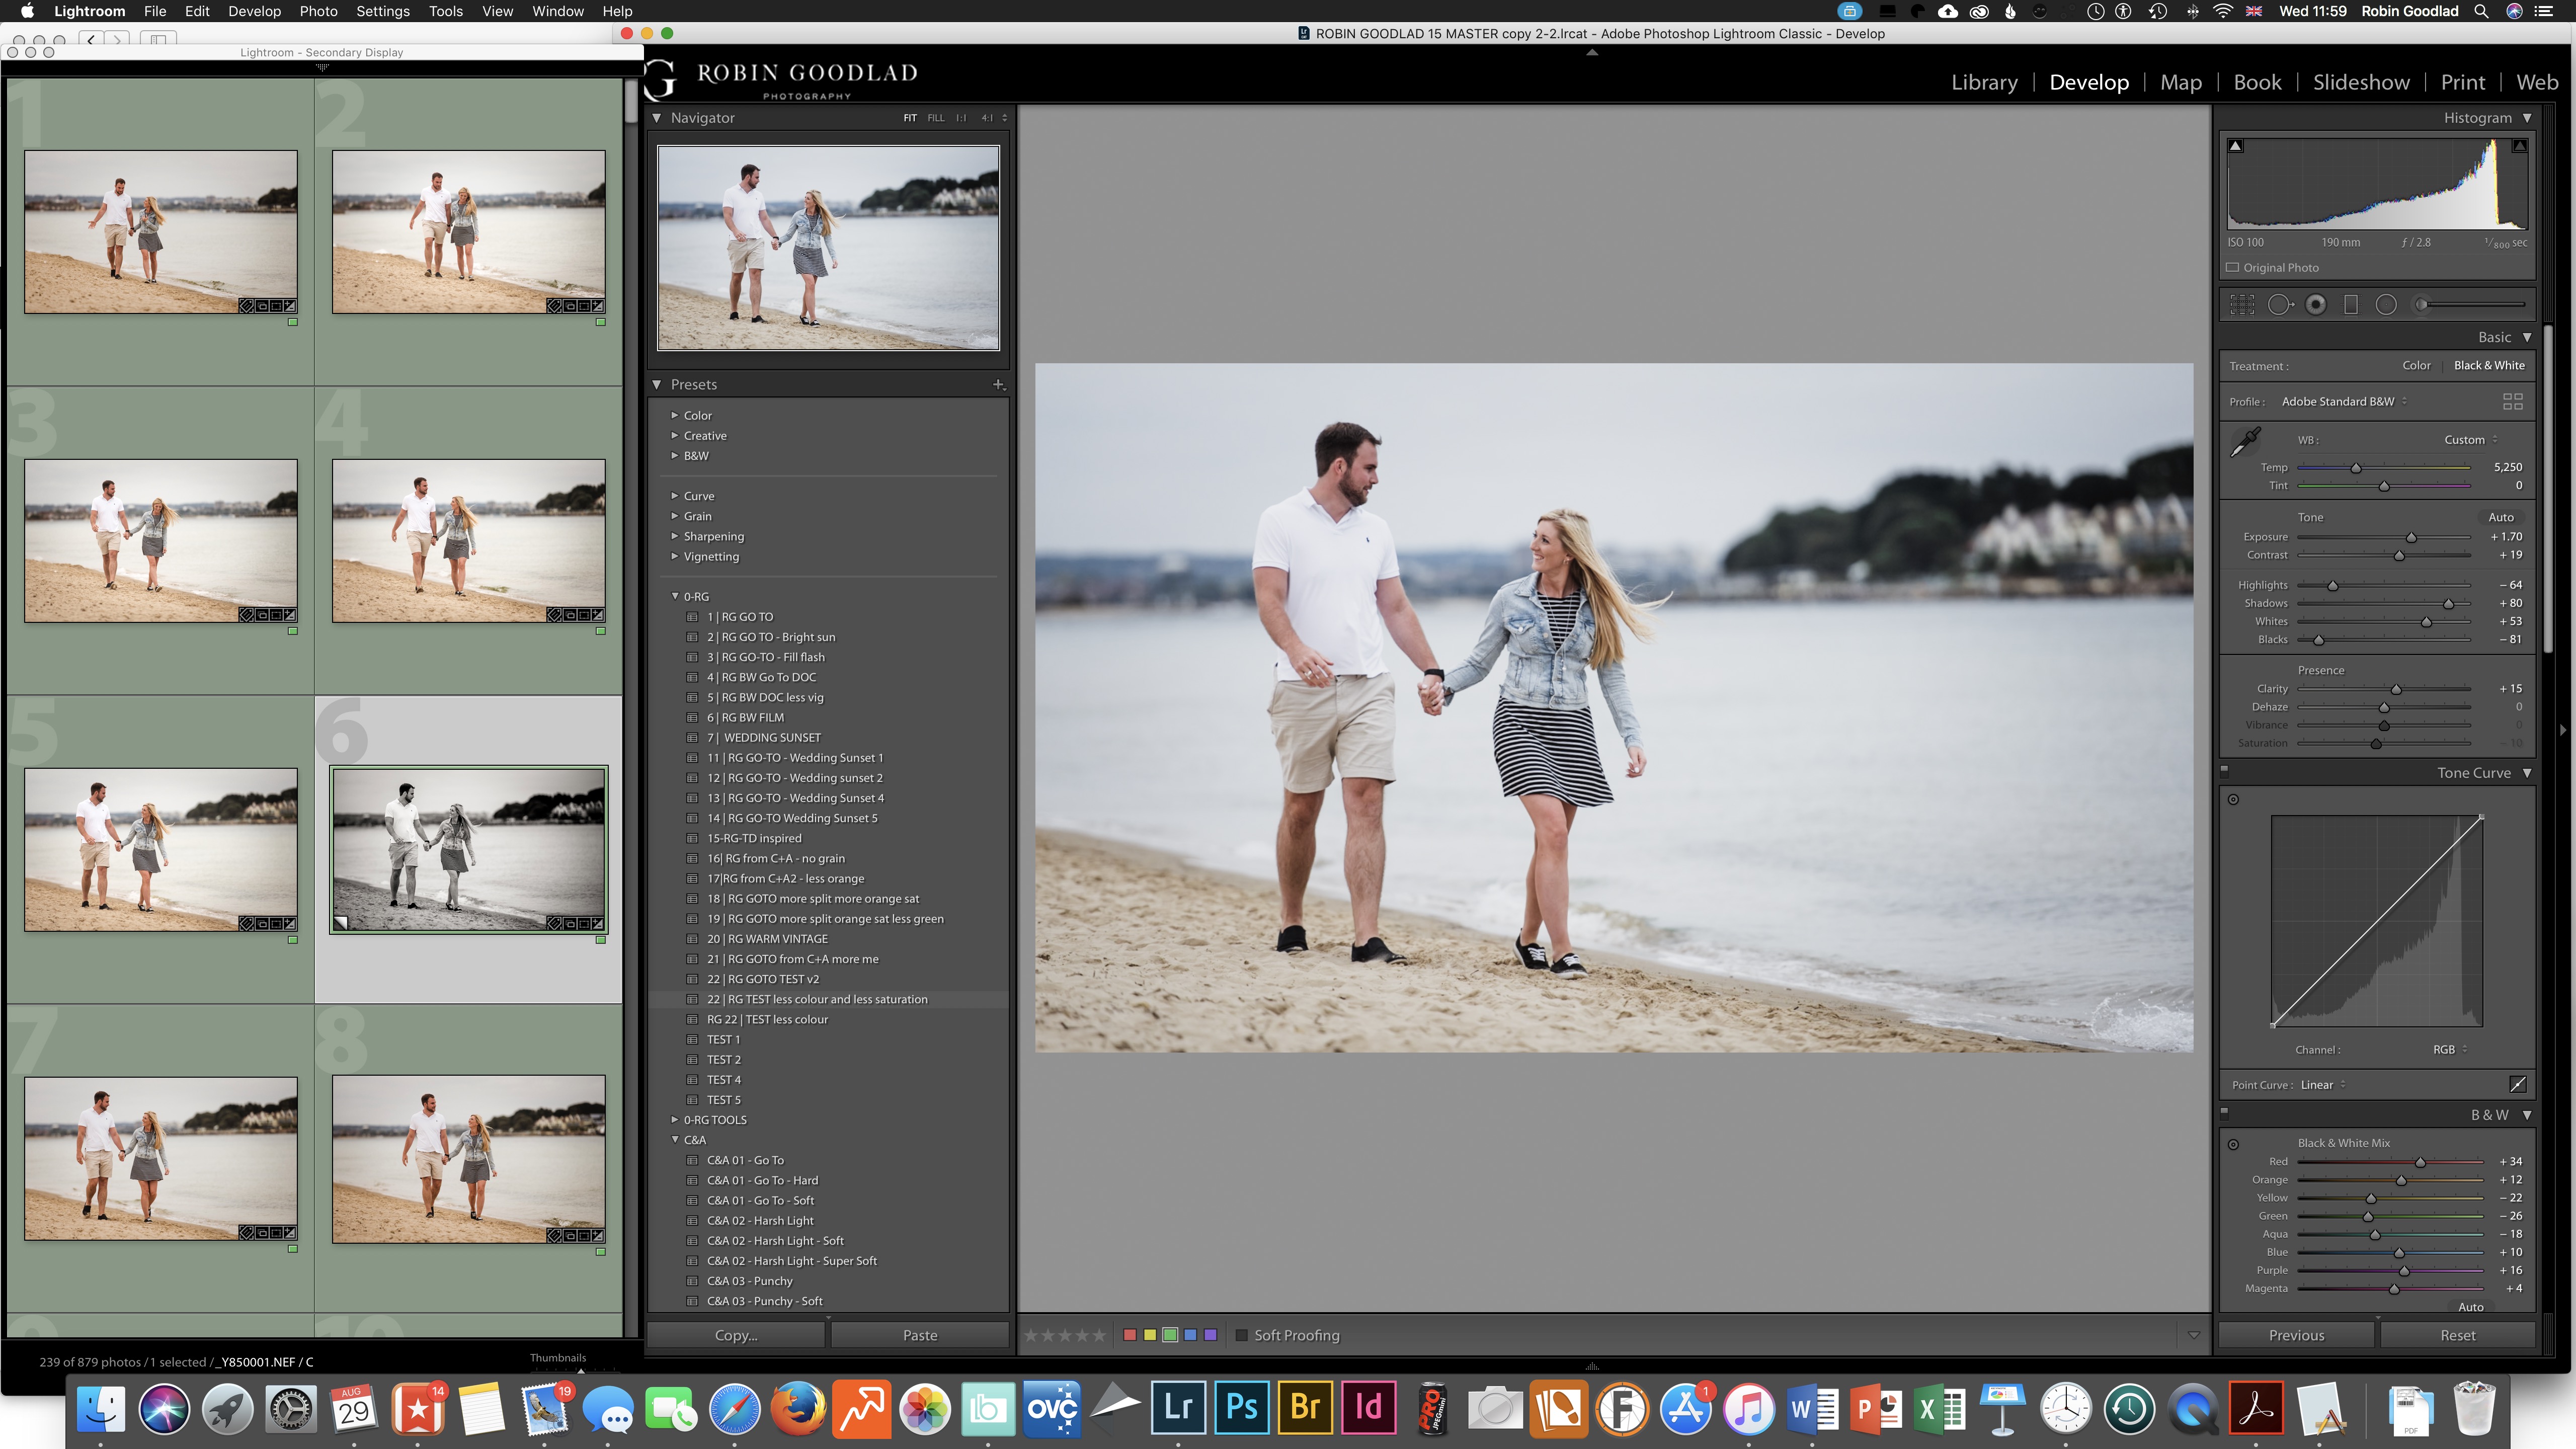This screenshot has height=1449, width=2576.
Task: Click the Previous button
Action: pos(2296,1335)
